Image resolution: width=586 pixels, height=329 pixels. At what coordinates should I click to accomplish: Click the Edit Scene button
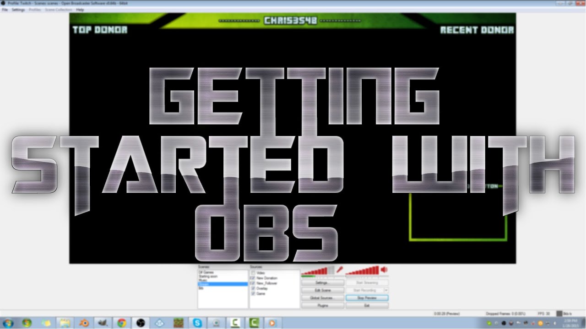pyautogui.click(x=323, y=290)
